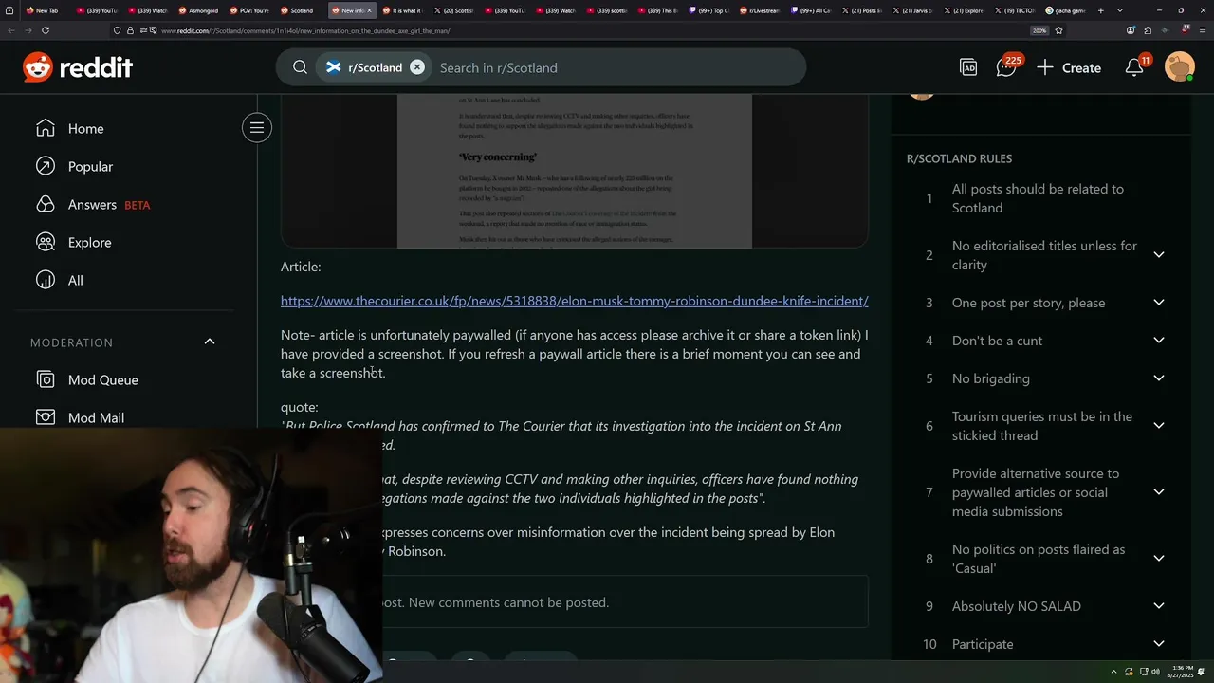Open the list all tabs dropdown
Screen dimensions: 1214x683
1120,10
